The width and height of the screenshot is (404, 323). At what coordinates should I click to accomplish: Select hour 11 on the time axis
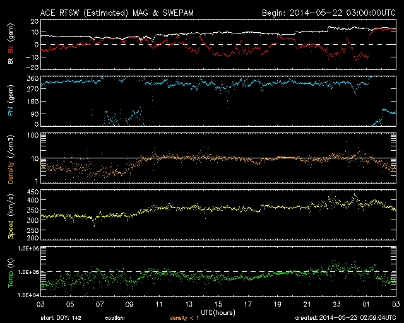tap(158, 305)
